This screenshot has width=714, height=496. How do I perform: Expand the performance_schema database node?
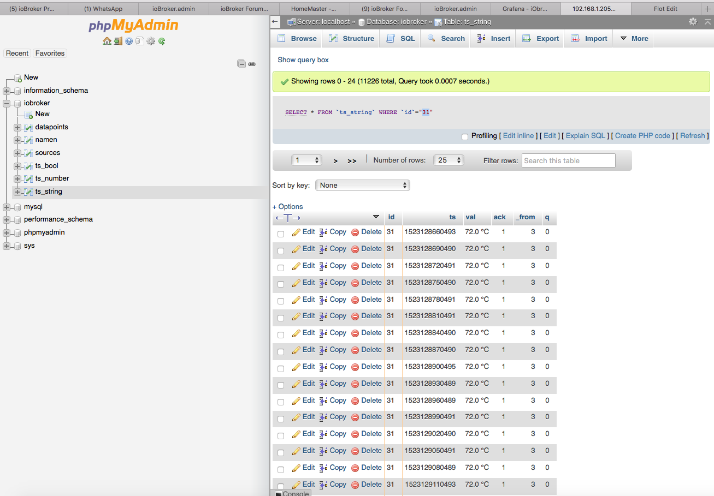(x=7, y=219)
